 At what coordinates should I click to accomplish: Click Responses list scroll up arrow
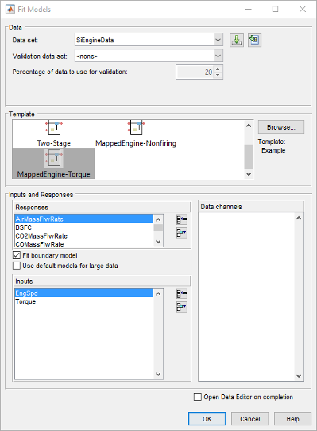coord(158,219)
